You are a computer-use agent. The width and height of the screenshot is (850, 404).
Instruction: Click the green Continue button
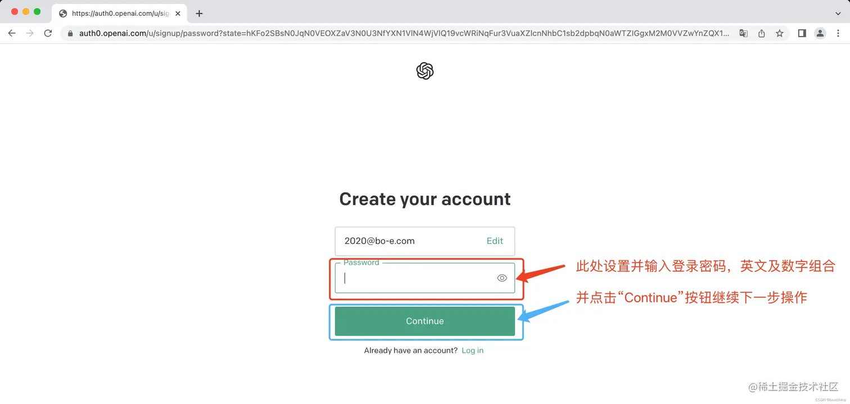[425, 321]
